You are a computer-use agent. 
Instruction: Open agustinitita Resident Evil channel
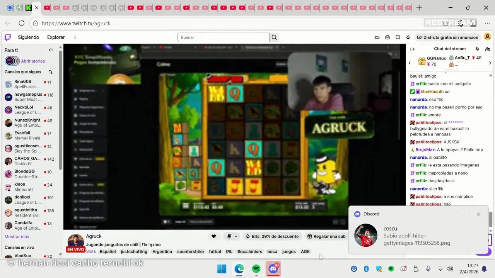(x=29, y=213)
